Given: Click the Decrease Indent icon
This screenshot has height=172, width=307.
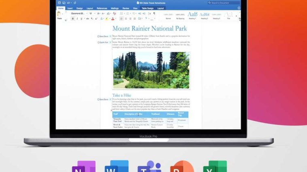Looking at the screenshot, I should click(x=140, y=13).
